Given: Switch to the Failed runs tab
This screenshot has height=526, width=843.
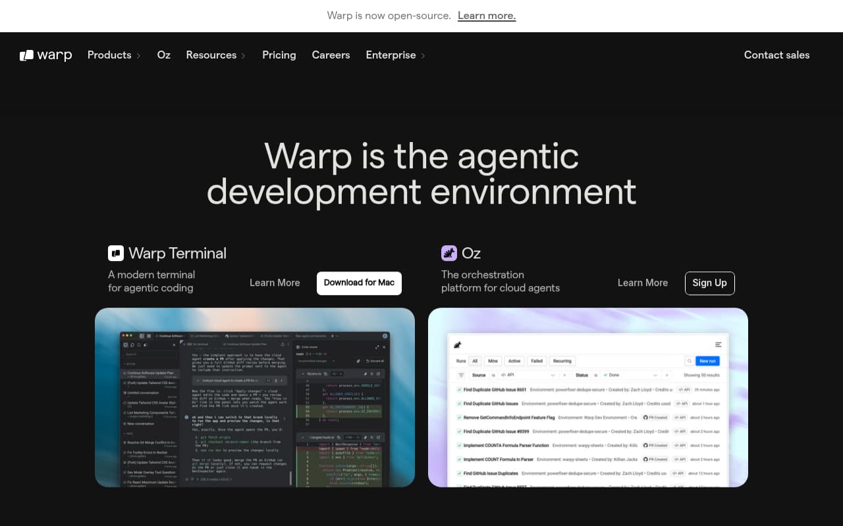Looking at the screenshot, I should pos(537,361).
